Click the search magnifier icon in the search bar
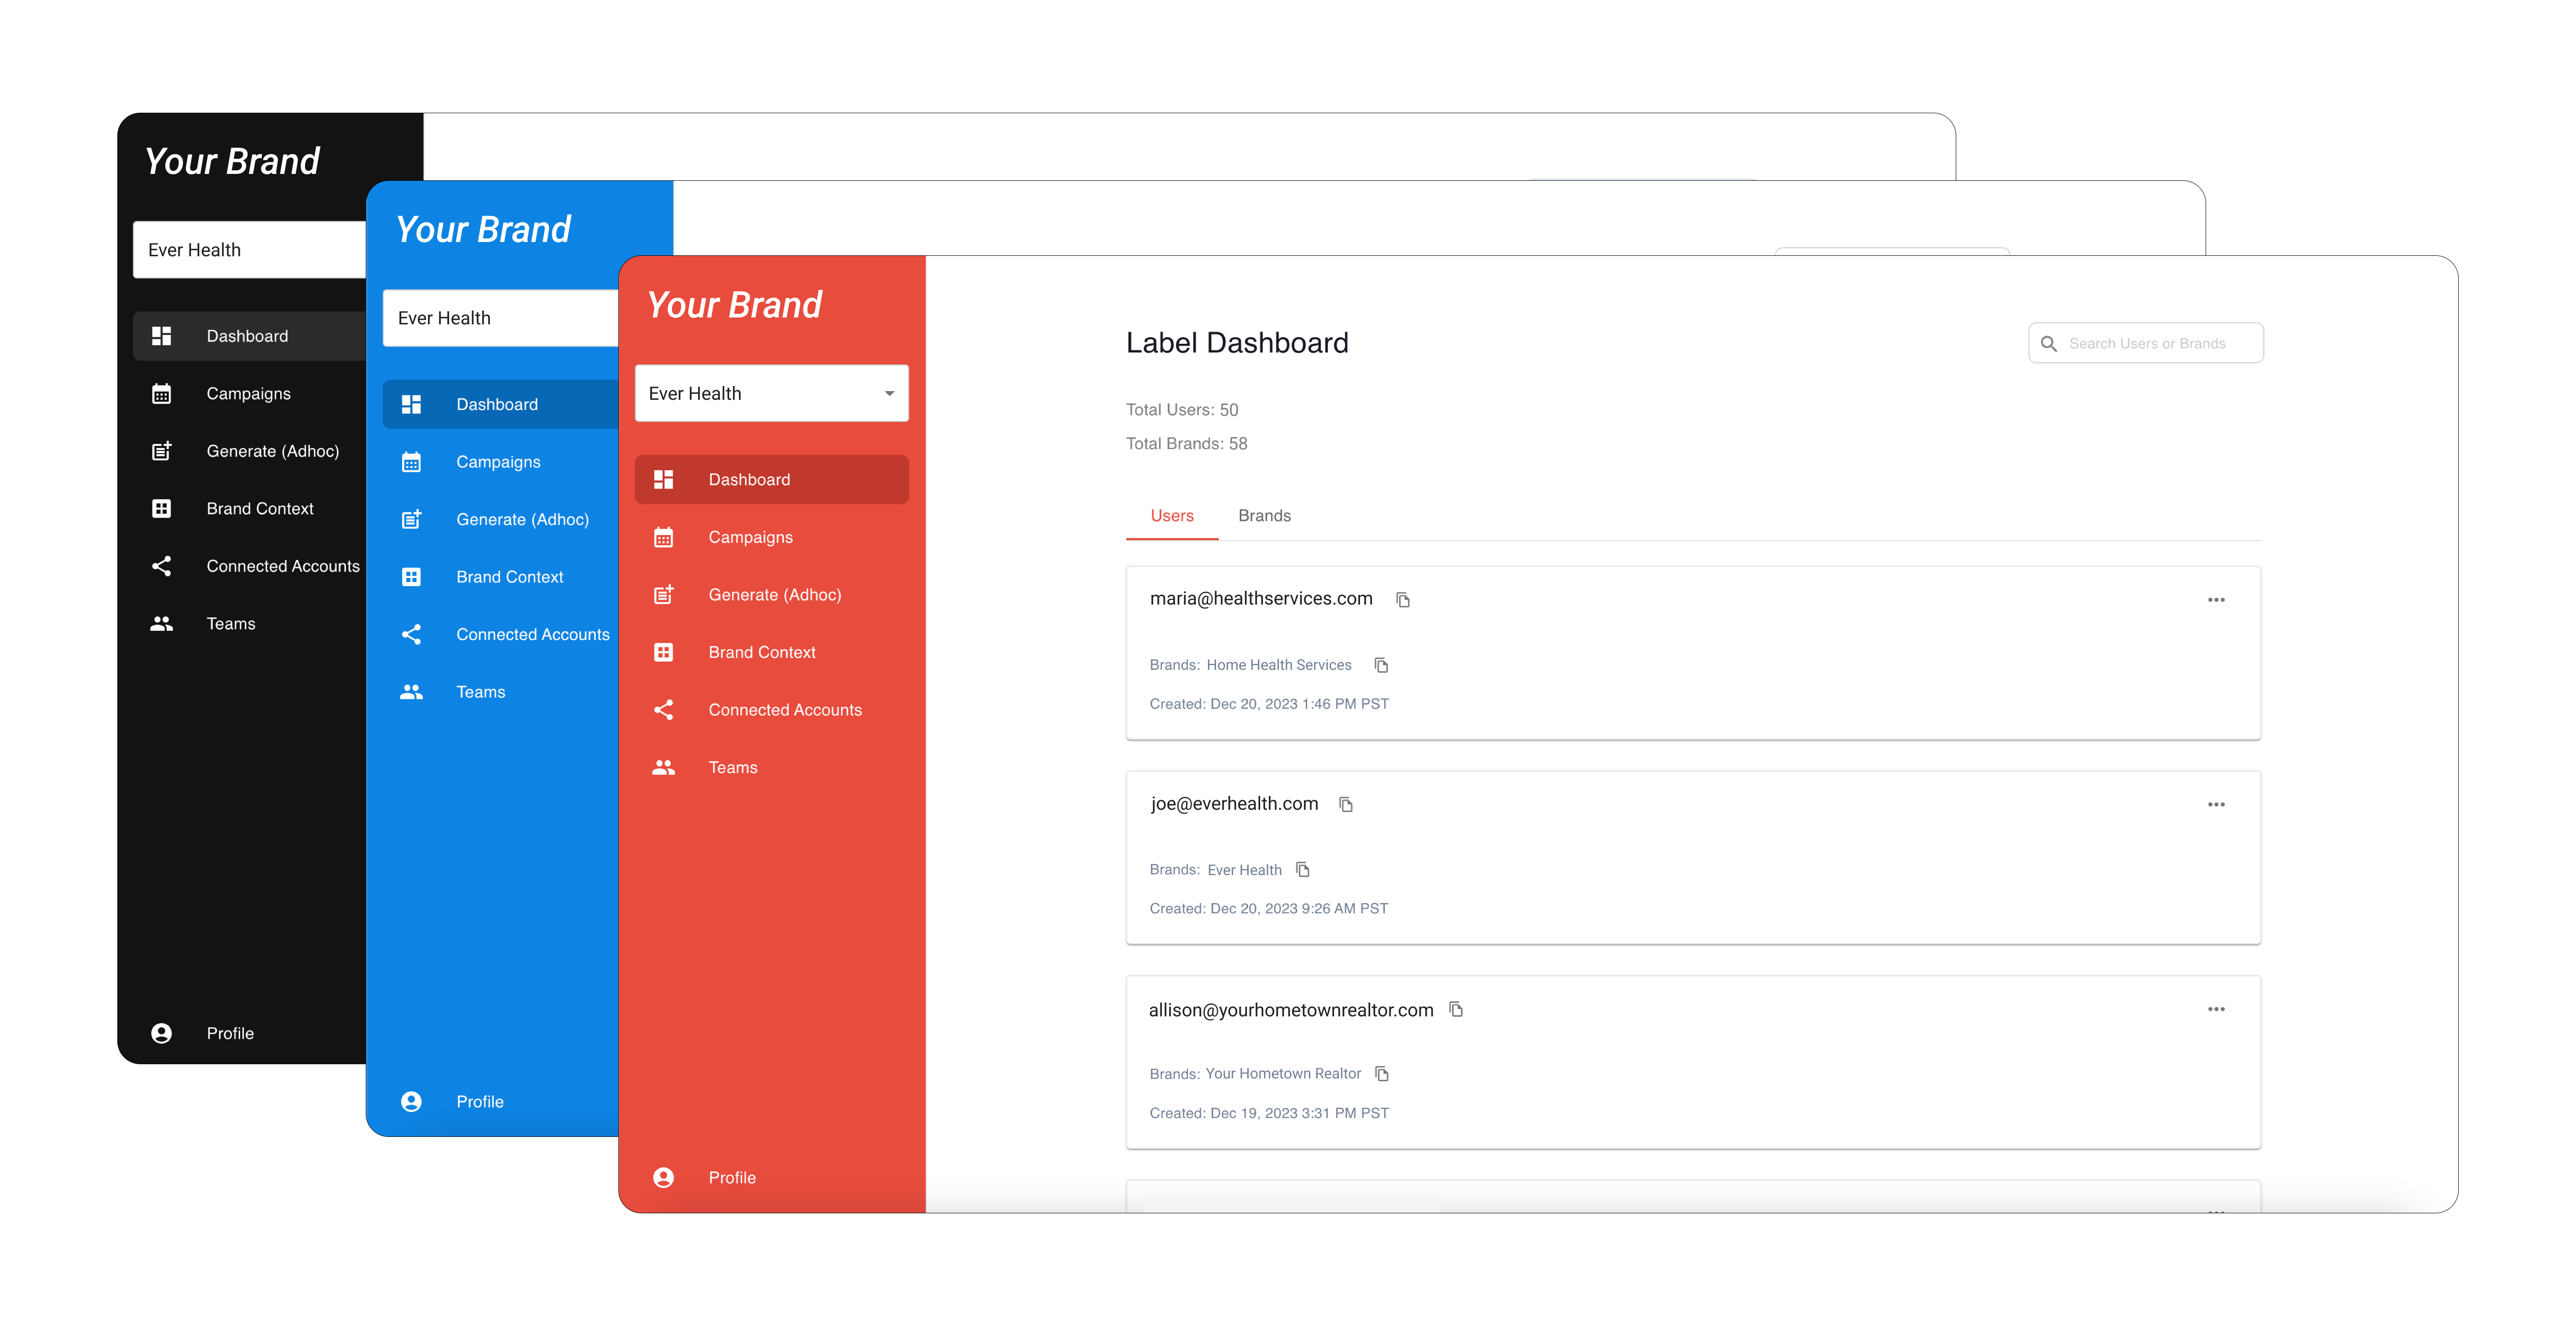Viewport: 2576px width, 1326px height. 2049,342
